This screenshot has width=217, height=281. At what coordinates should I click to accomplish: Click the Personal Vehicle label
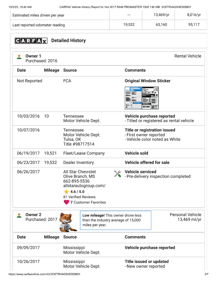(x=185, y=215)
